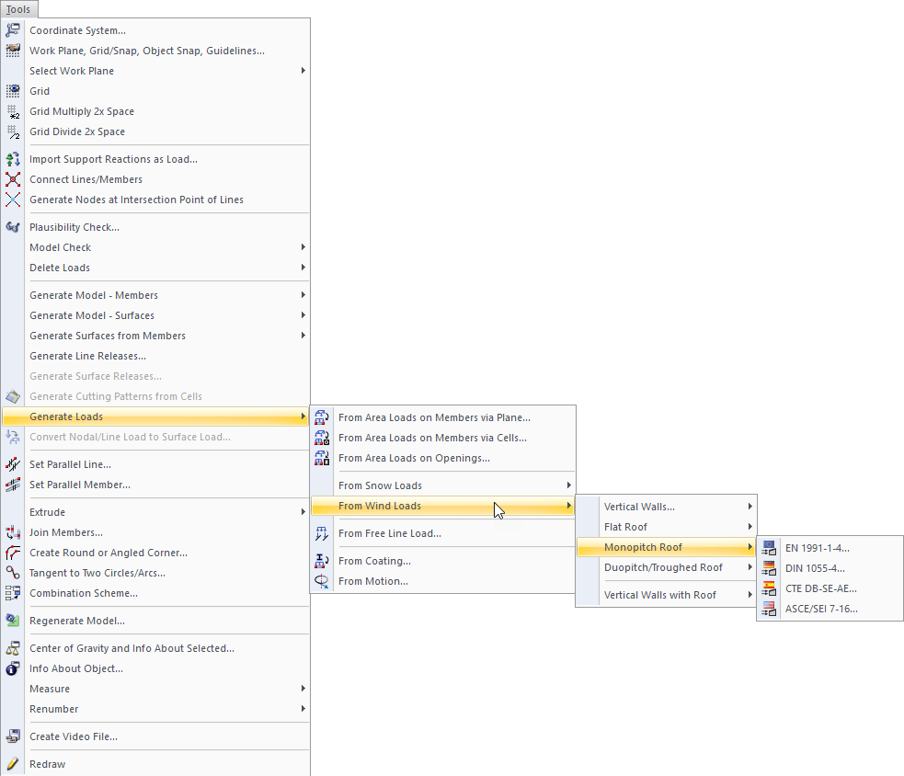This screenshot has width=904, height=776.
Task: Select Import Support Reactions as Load
Action: pyautogui.click(x=113, y=159)
